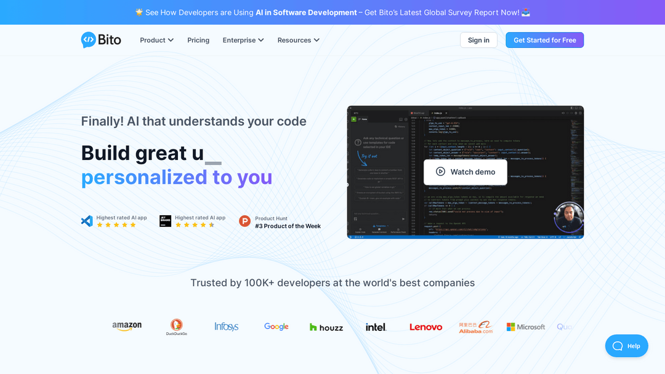Click the Sign in button

pos(478,40)
